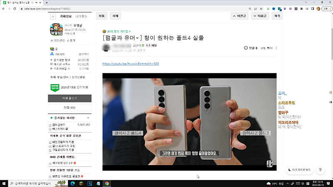Image resolution: width=333 pixels, height=187 pixels.
Task: Click the 카페 글쓰기 write button
Action: (70, 98)
